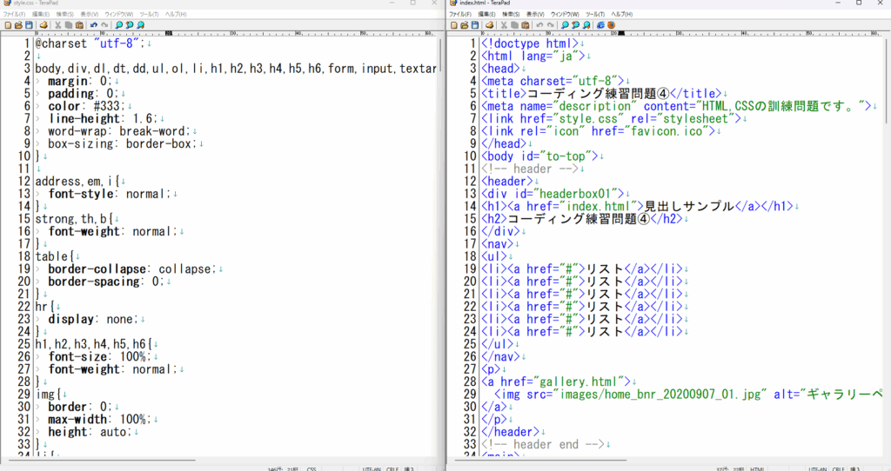This screenshot has width=891, height=471.
Task: Click the New file icon in style.css window
Action: click(7, 25)
